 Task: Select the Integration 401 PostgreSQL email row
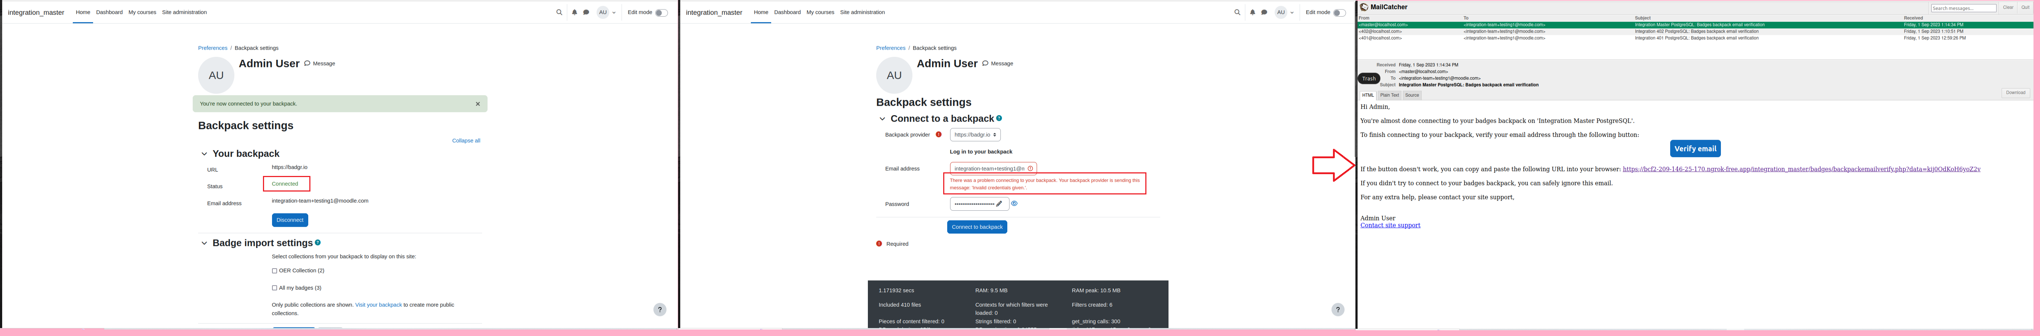tap(1695, 37)
